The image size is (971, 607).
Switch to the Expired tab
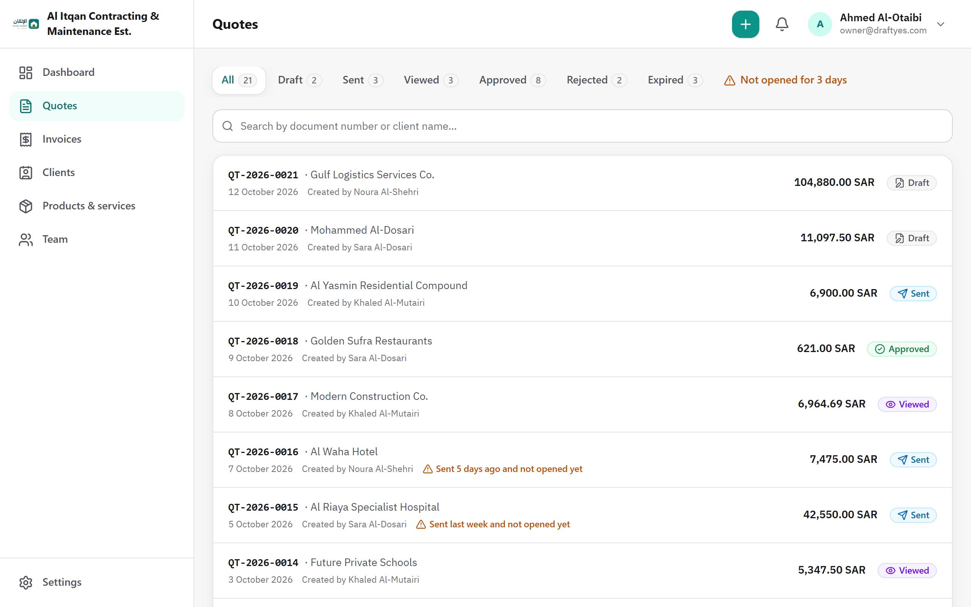(x=675, y=80)
